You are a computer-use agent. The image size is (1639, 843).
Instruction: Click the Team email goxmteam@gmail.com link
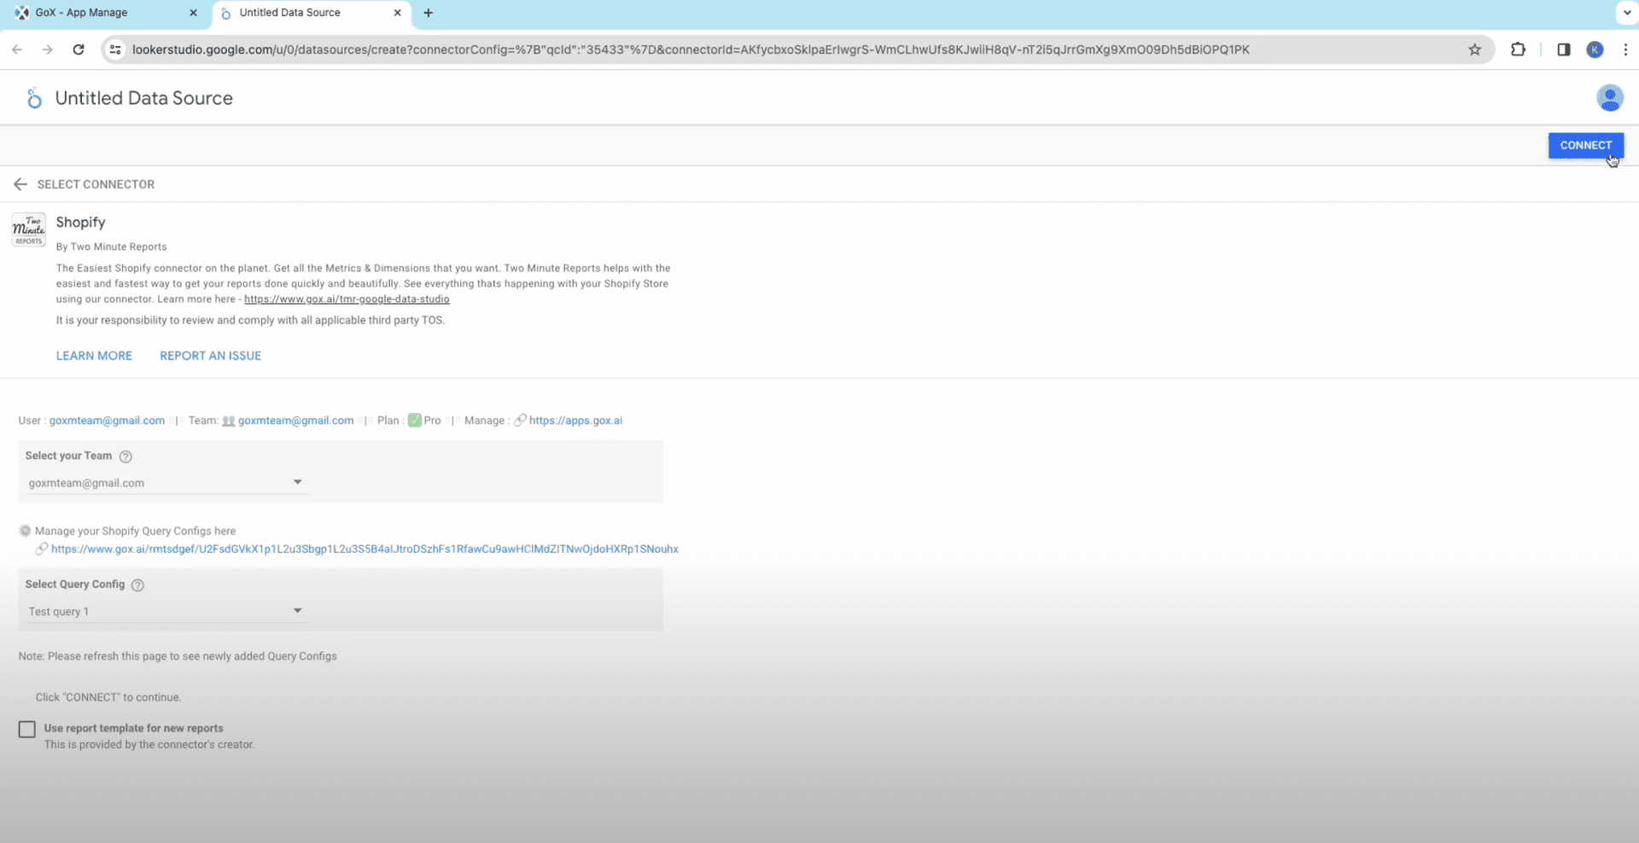[x=295, y=421]
